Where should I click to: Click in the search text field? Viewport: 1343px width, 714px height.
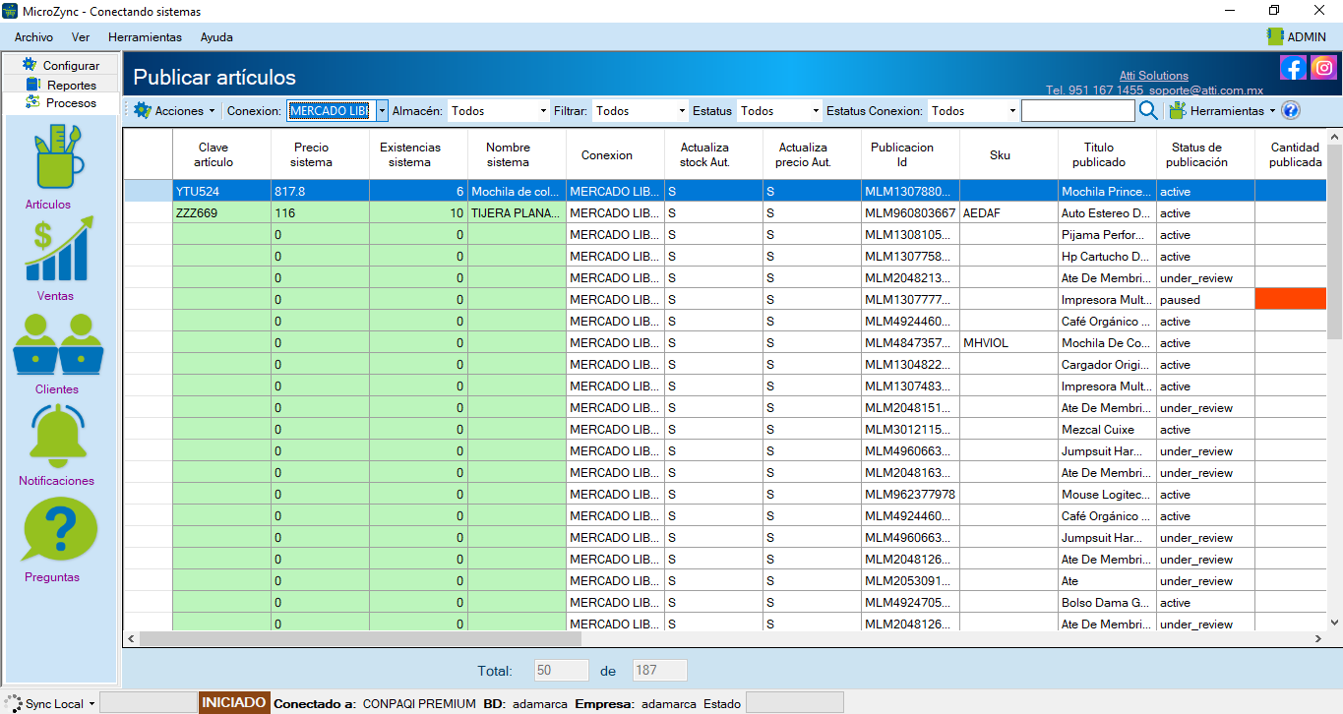click(1077, 111)
